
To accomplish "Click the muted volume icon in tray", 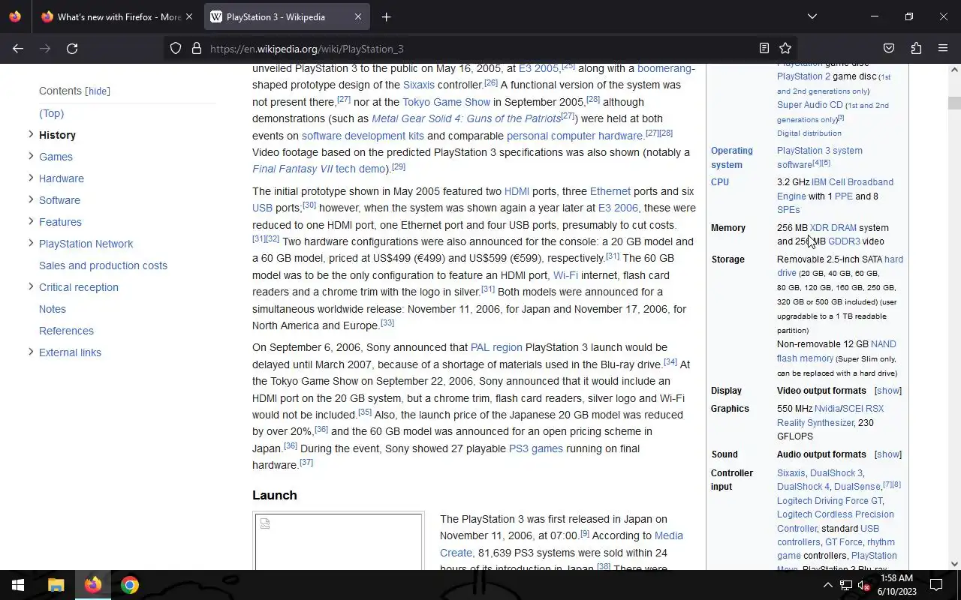I will tap(864, 585).
